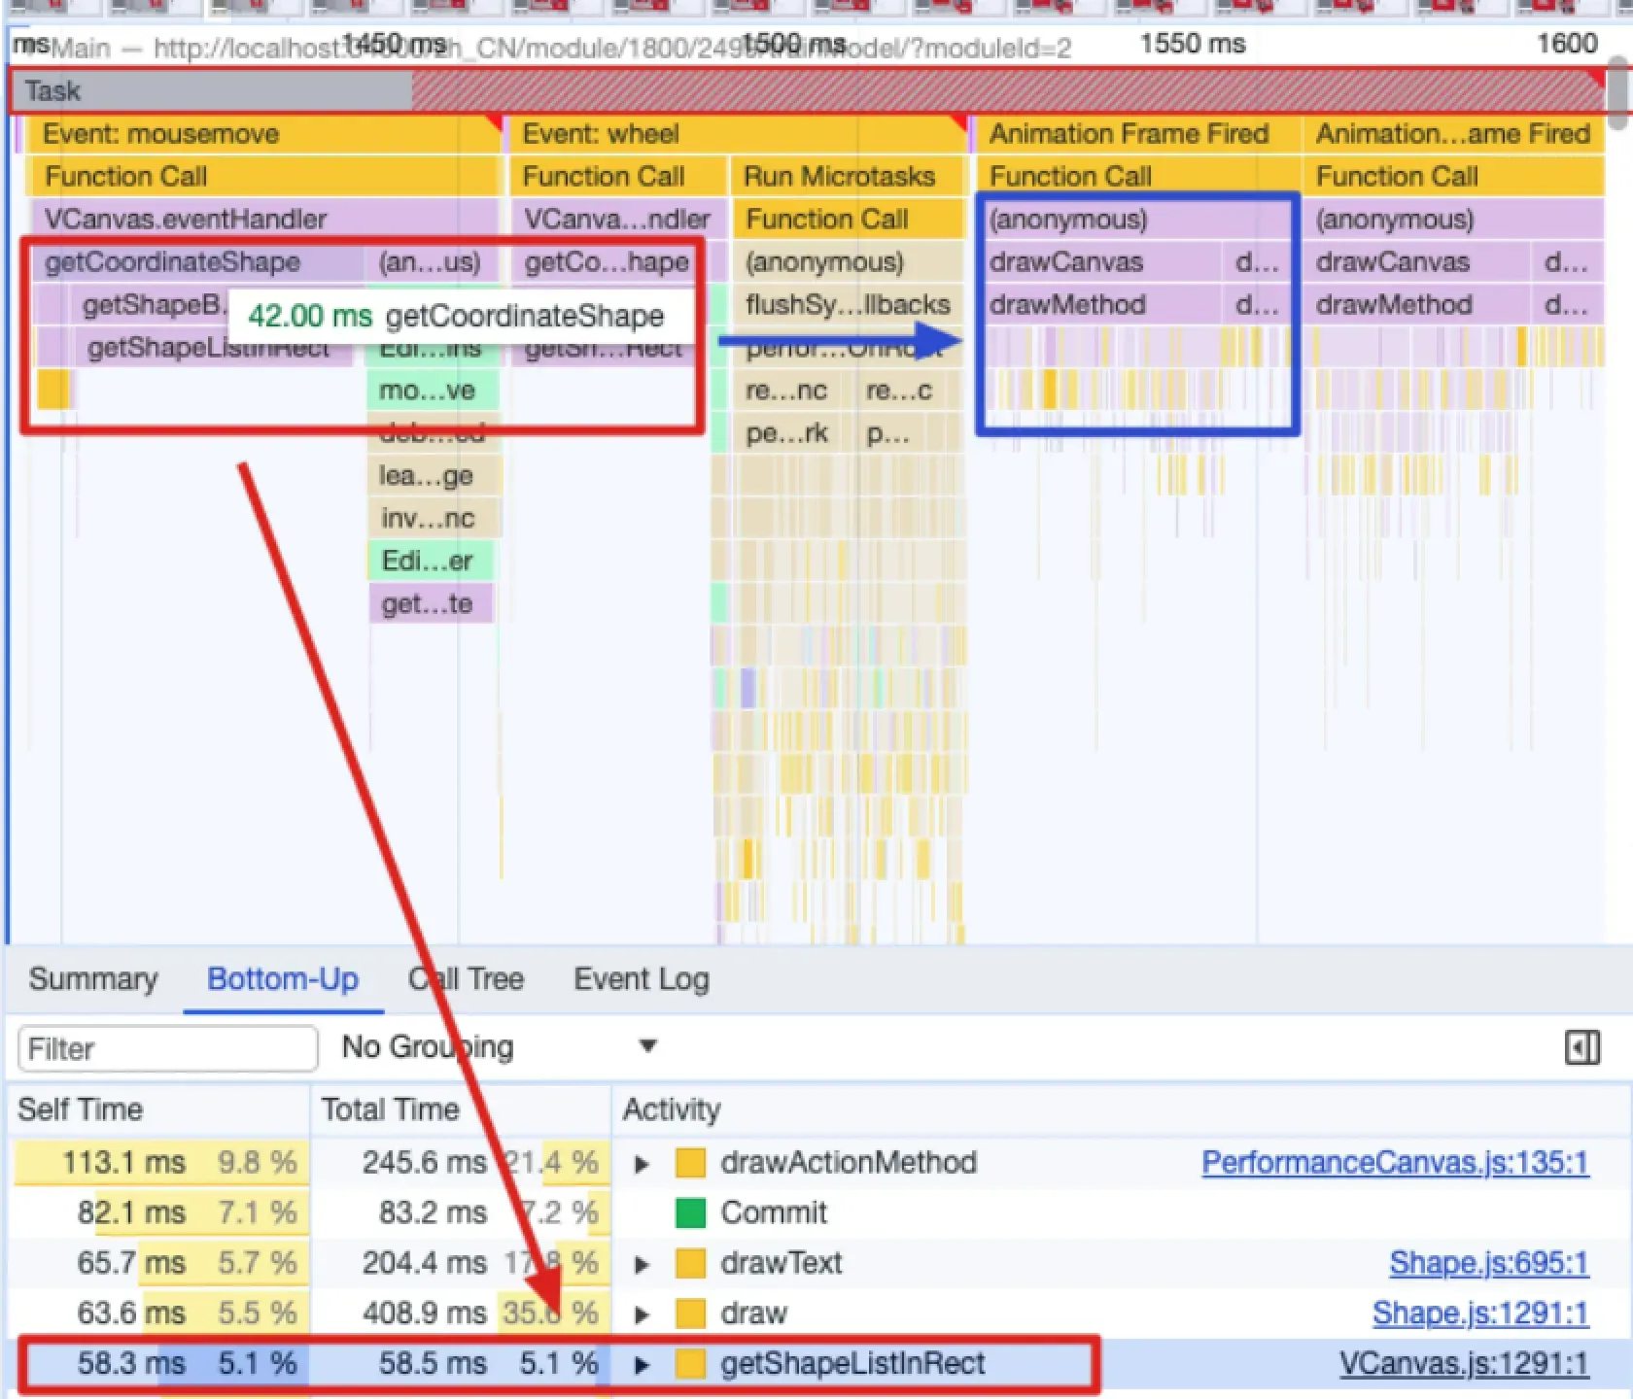
Task: Open the Event Log tab
Action: (x=642, y=979)
